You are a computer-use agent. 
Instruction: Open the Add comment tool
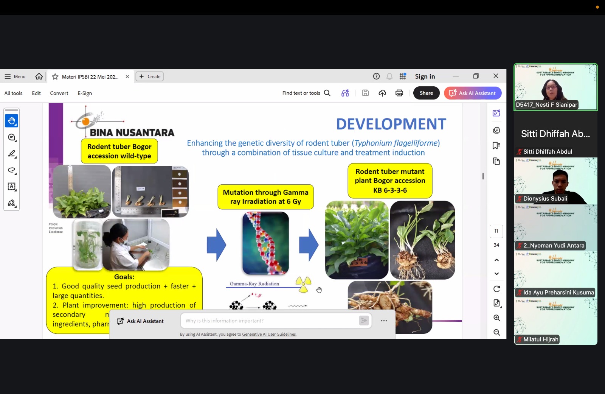pyautogui.click(x=11, y=137)
